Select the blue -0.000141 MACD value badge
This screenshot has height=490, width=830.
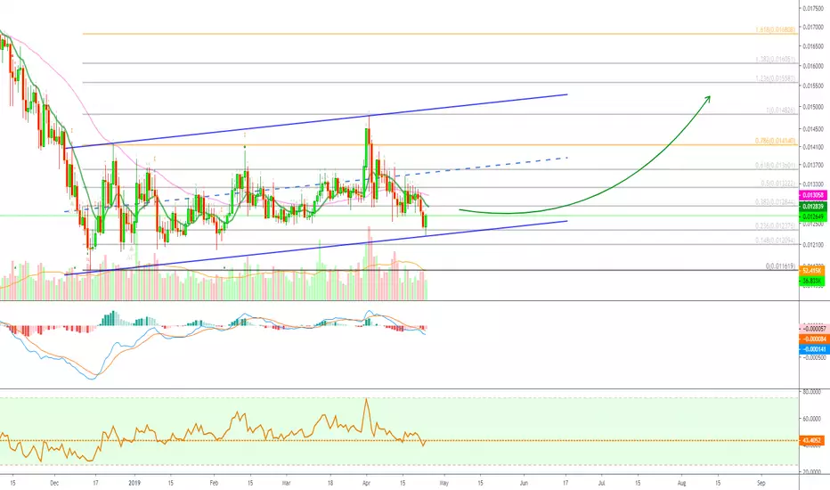click(x=814, y=349)
